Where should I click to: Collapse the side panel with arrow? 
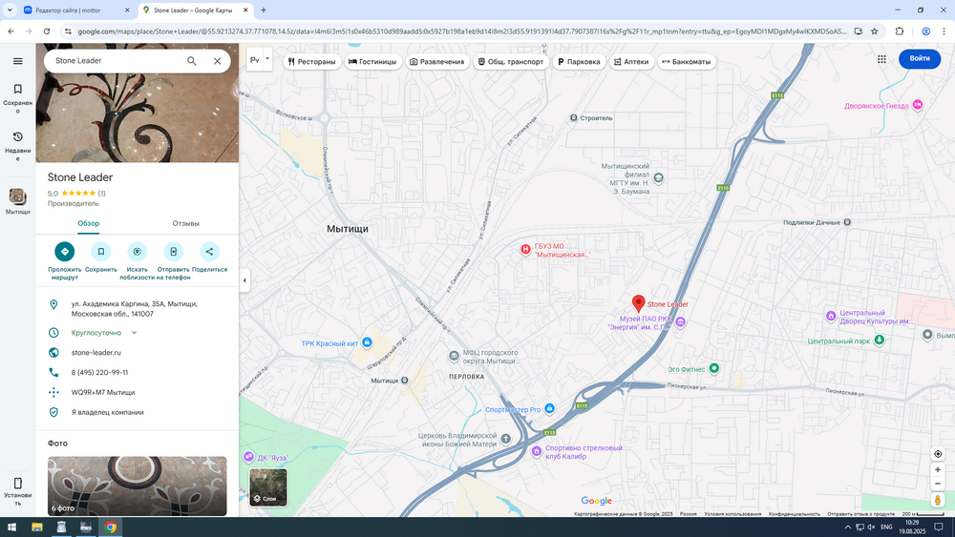(x=244, y=280)
